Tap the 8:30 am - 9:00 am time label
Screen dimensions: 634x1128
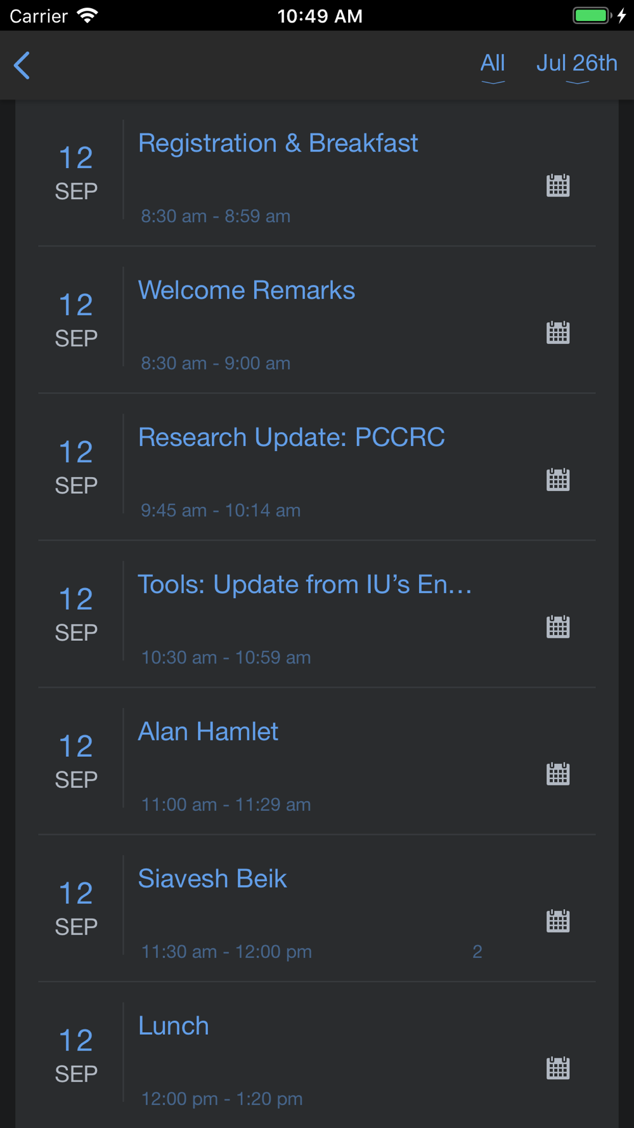coord(216,363)
